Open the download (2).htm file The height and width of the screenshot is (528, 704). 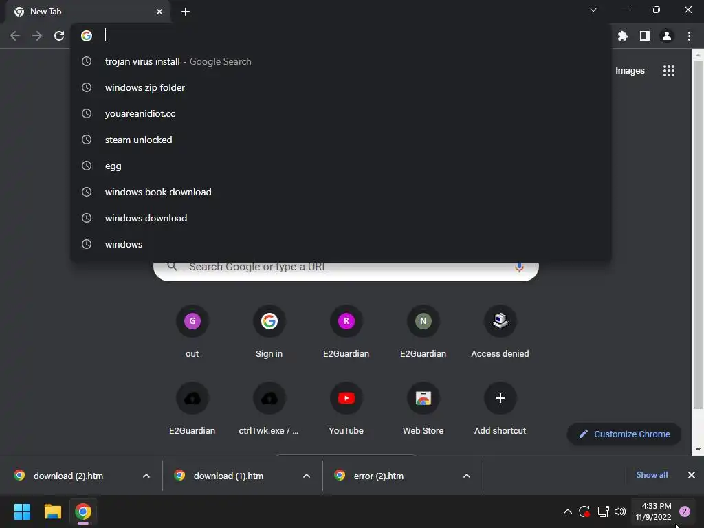coord(68,476)
